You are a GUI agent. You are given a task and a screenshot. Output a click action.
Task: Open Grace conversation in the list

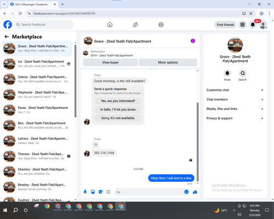click(37, 49)
